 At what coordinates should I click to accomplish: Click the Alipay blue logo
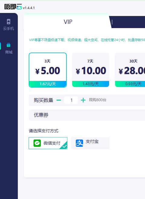coord(79,143)
